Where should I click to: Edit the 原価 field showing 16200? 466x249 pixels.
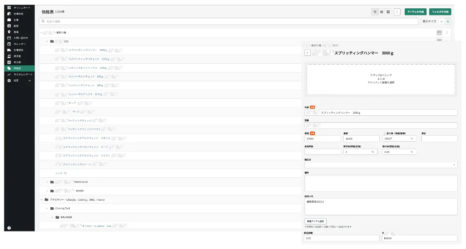(361, 139)
